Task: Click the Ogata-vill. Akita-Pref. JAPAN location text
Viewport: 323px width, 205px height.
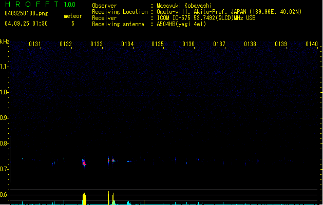Action: coord(229,12)
